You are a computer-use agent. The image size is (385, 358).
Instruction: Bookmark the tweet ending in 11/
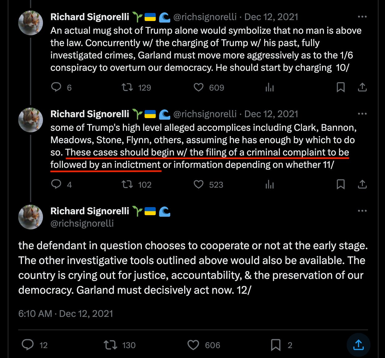[x=341, y=184]
